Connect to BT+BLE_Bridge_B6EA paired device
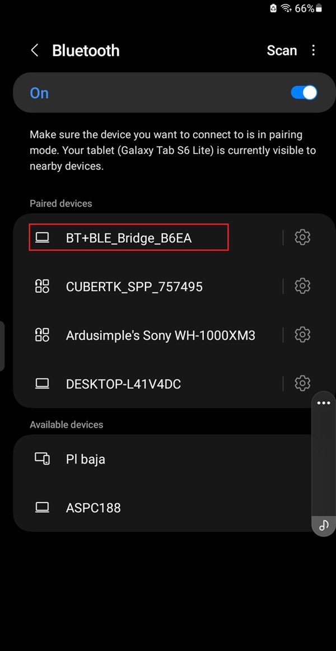This screenshot has width=336, height=651. coord(129,238)
